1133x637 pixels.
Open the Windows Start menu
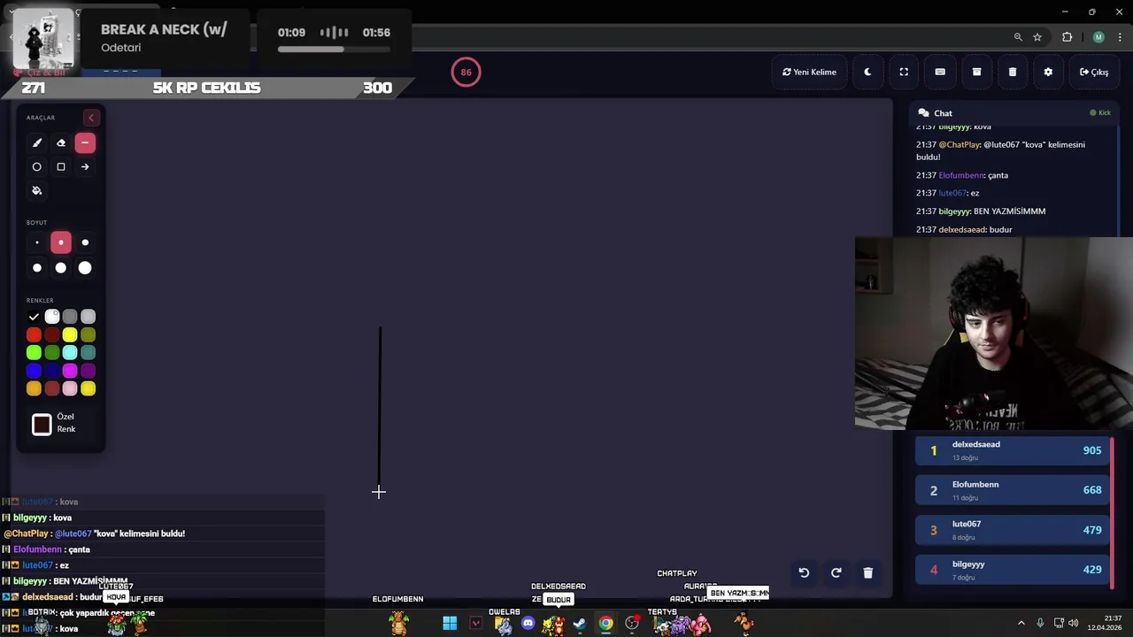click(450, 624)
